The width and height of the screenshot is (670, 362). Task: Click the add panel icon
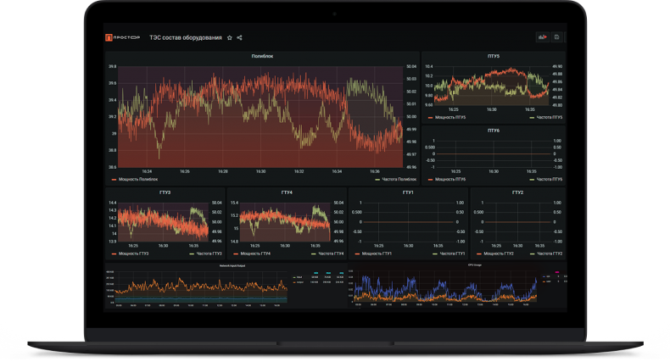coord(542,37)
